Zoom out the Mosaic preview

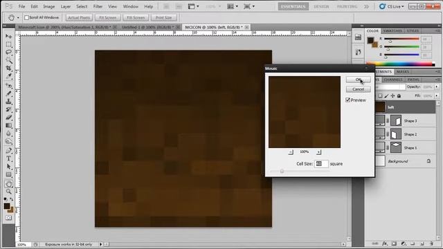(x=291, y=152)
